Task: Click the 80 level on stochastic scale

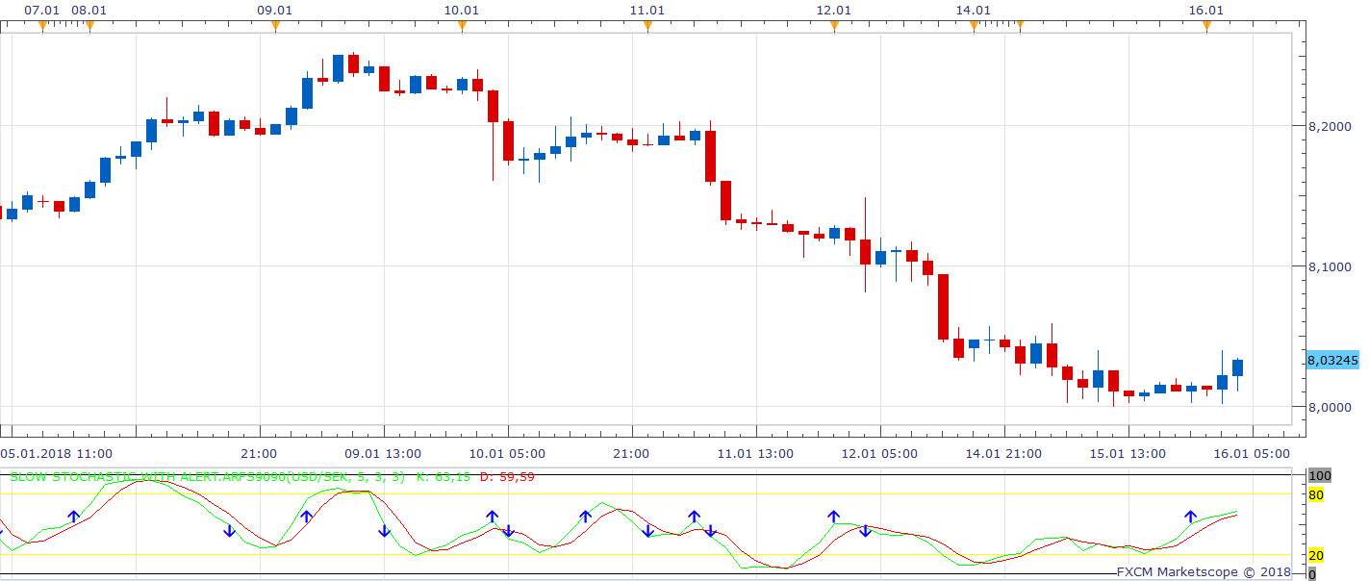Action: pos(1317,494)
